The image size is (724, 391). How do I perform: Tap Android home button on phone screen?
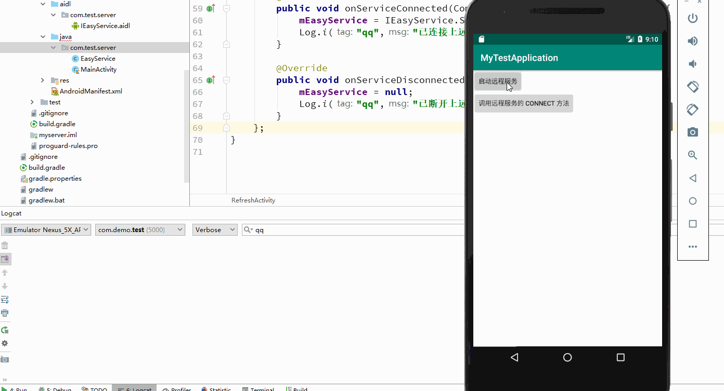567,357
